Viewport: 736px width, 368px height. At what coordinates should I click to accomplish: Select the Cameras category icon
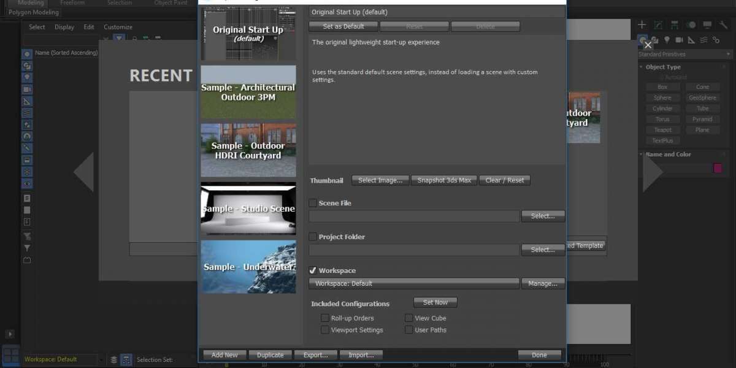tap(679, 40)
